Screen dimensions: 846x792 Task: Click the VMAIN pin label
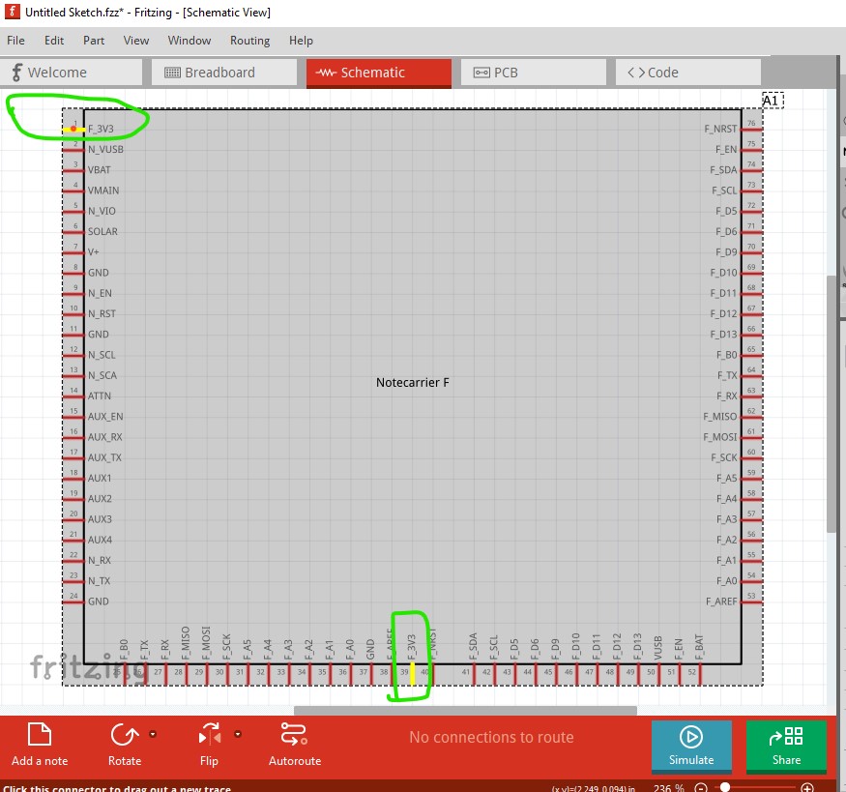tap(103, 191)
